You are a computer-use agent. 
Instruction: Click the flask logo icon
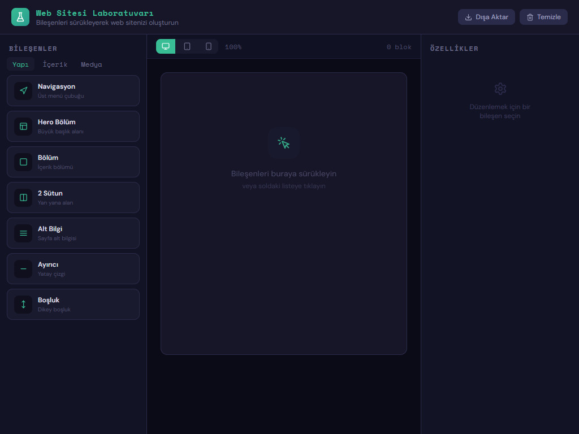pyautogui.click(x=20, y=17)
